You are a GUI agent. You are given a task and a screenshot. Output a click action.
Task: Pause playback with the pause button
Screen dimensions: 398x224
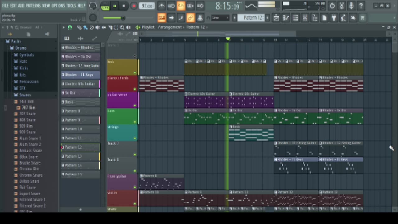(115, 6)
